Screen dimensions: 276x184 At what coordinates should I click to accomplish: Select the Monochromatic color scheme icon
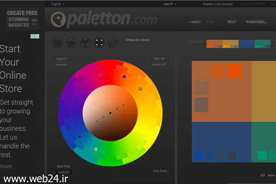[x=57, y=43]
